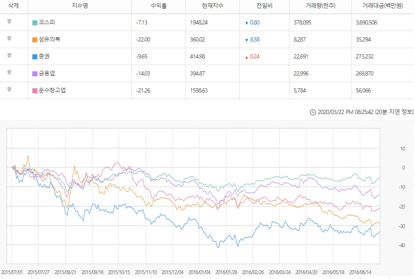The image size is (415, 279).
Task: Click the volume value 22,996
Action: 301,73
